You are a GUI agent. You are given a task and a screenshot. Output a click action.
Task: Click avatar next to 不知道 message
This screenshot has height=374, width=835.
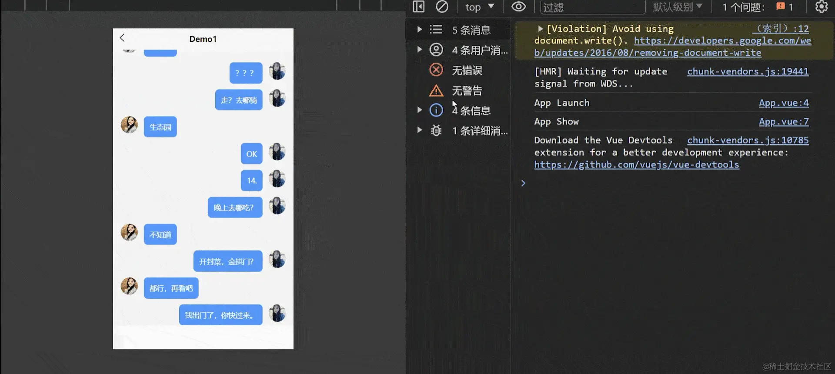pos(129,232)
